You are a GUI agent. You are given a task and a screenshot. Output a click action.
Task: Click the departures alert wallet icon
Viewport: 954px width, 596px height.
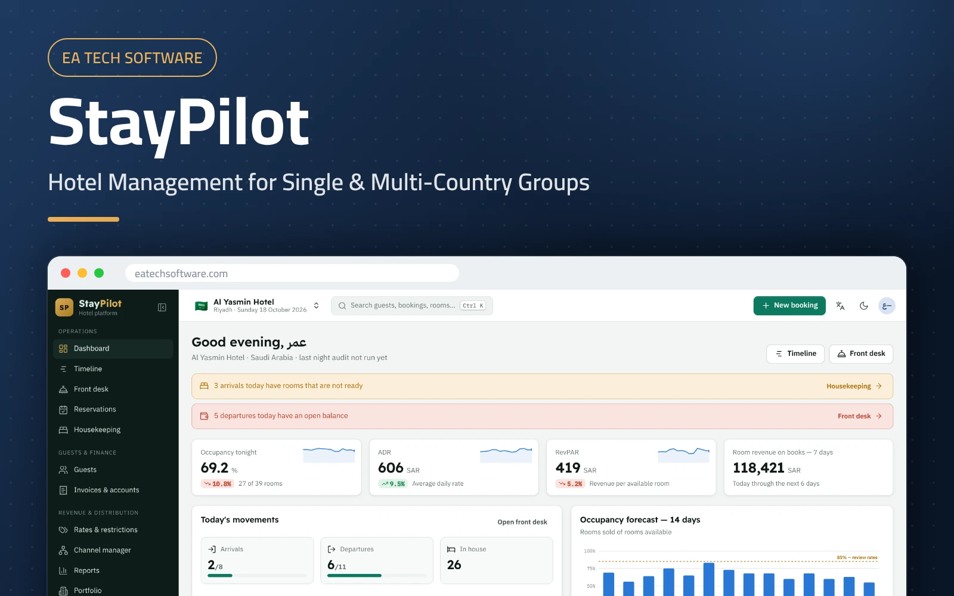click(x=204, y=416)
